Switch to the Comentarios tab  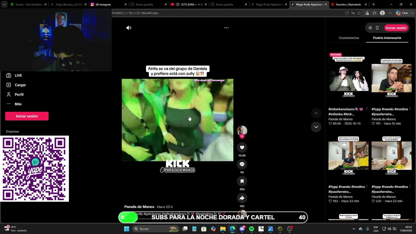(349, 38)
